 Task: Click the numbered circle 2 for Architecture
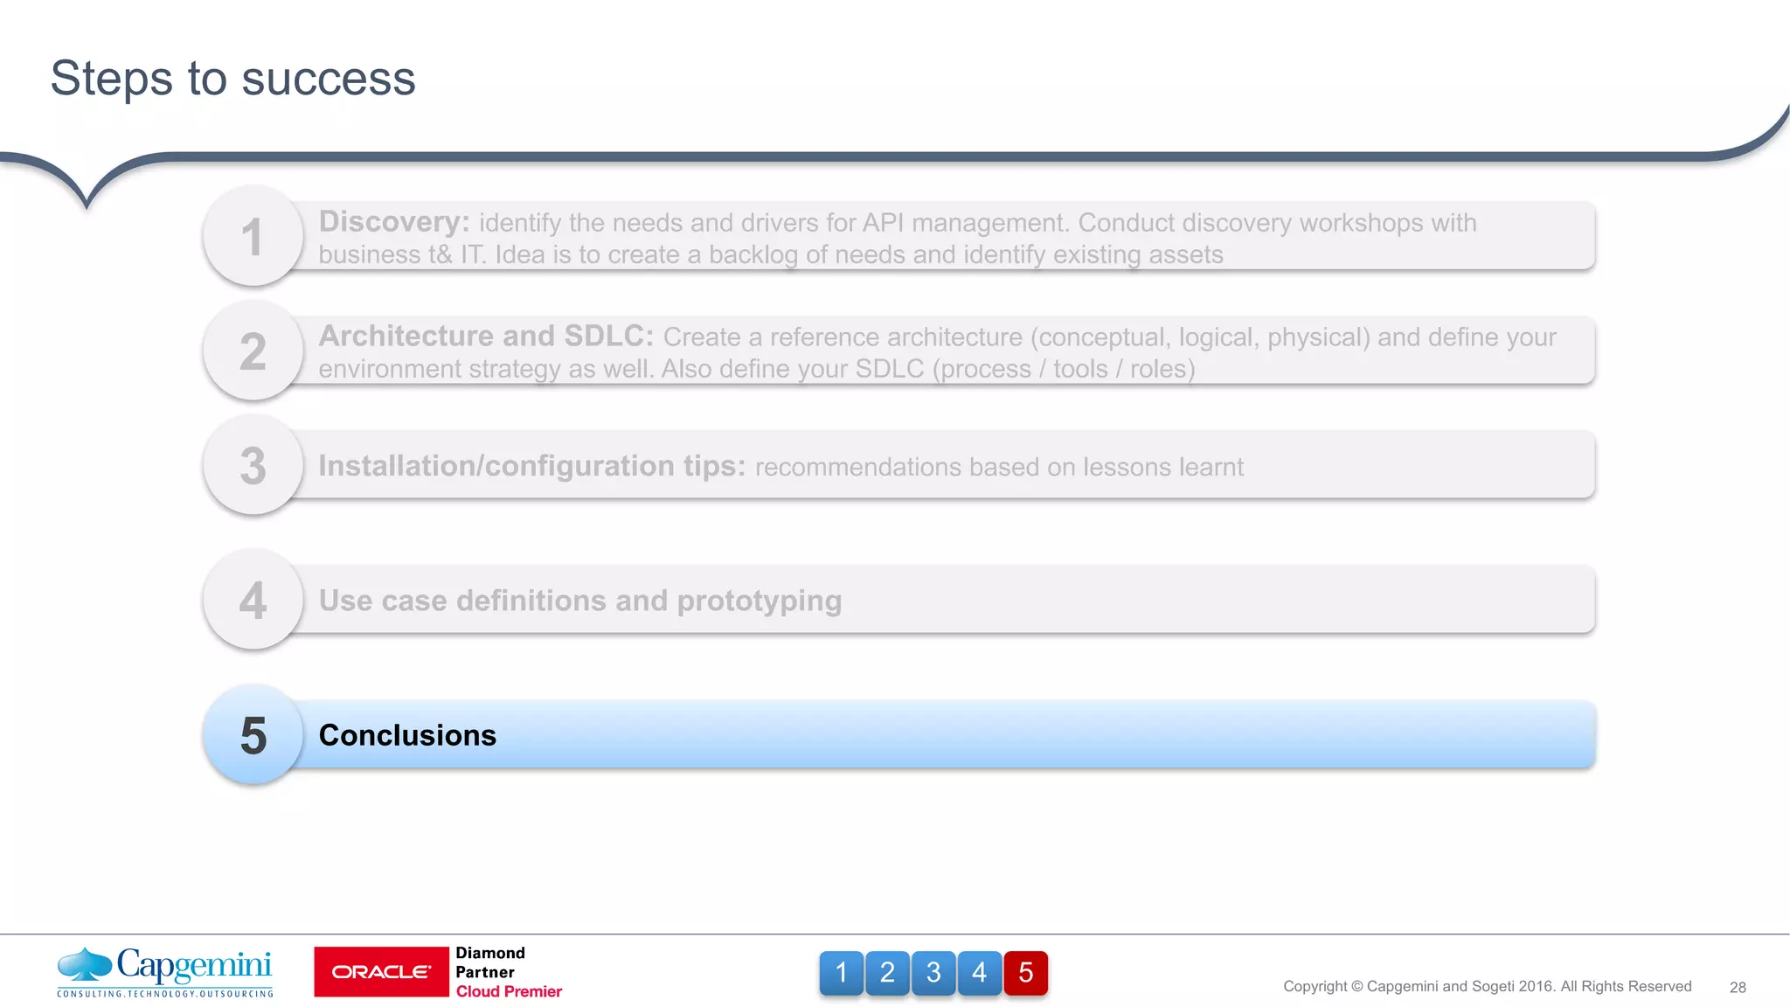click(x=253, y=351)
